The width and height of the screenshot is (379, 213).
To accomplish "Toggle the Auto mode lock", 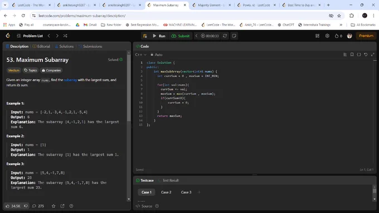I will [x=157, y=55].
